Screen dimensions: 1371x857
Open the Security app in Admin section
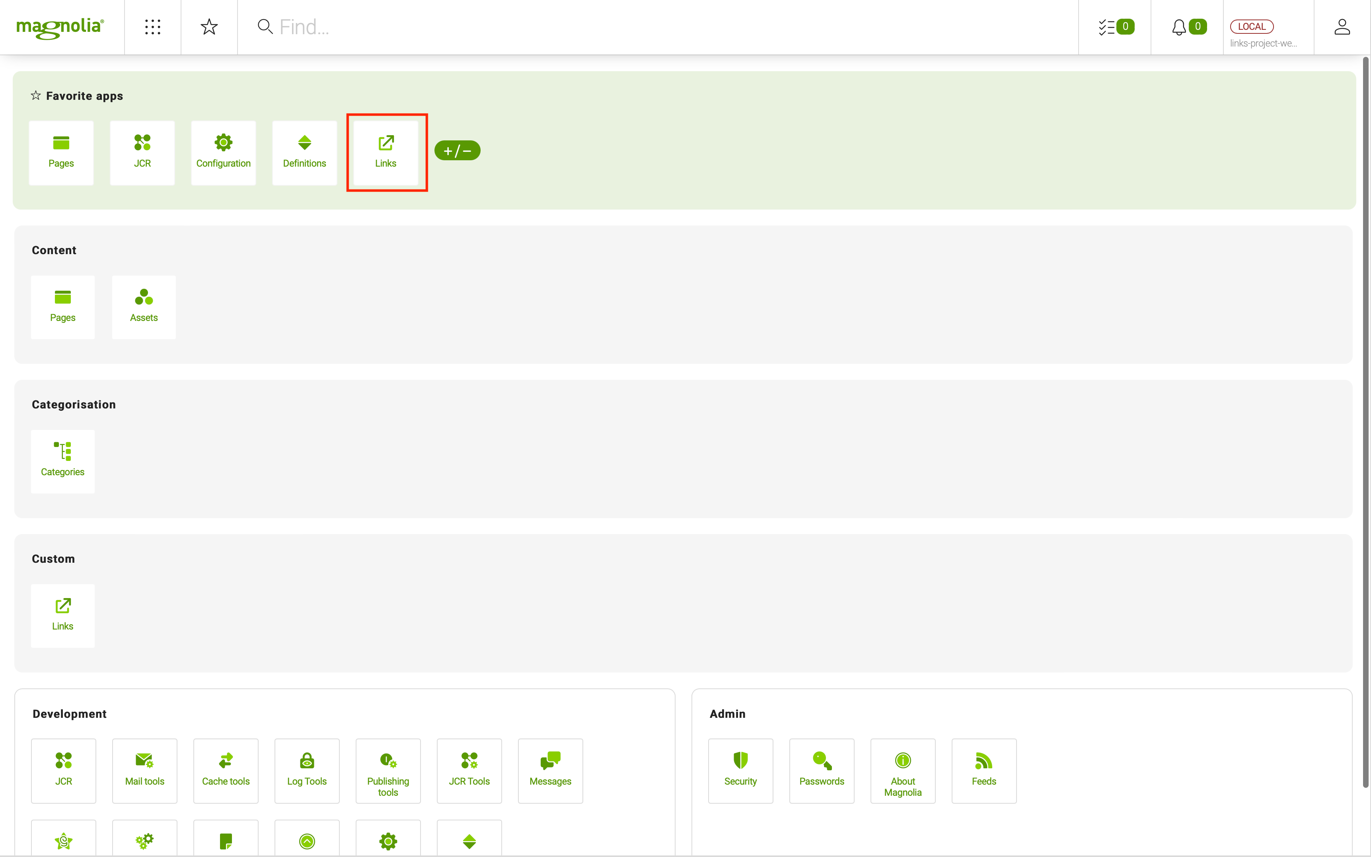pyautogui.click(x=740, y=771)
